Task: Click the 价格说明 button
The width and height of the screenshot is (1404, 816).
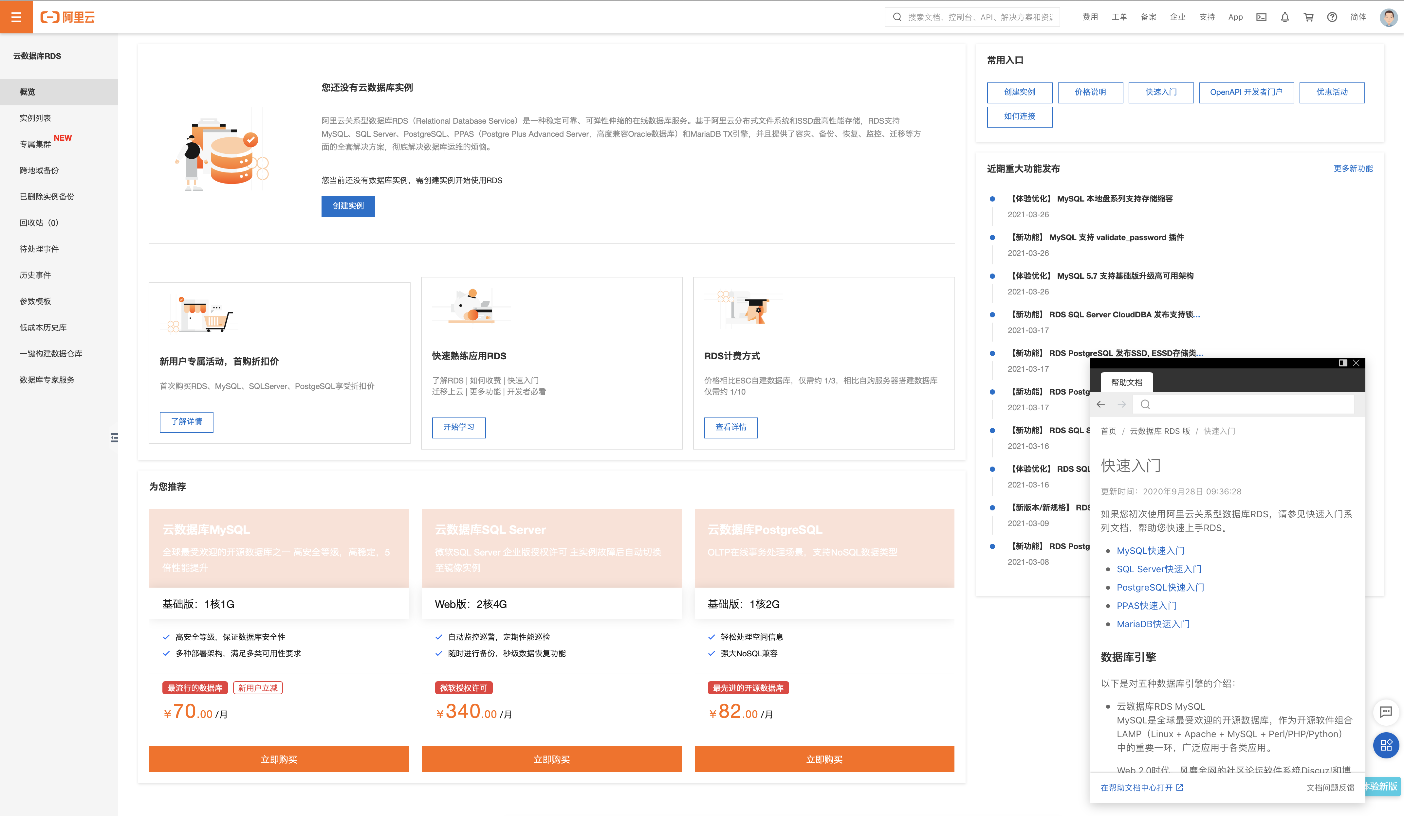Action: [x=1090, y=92]
